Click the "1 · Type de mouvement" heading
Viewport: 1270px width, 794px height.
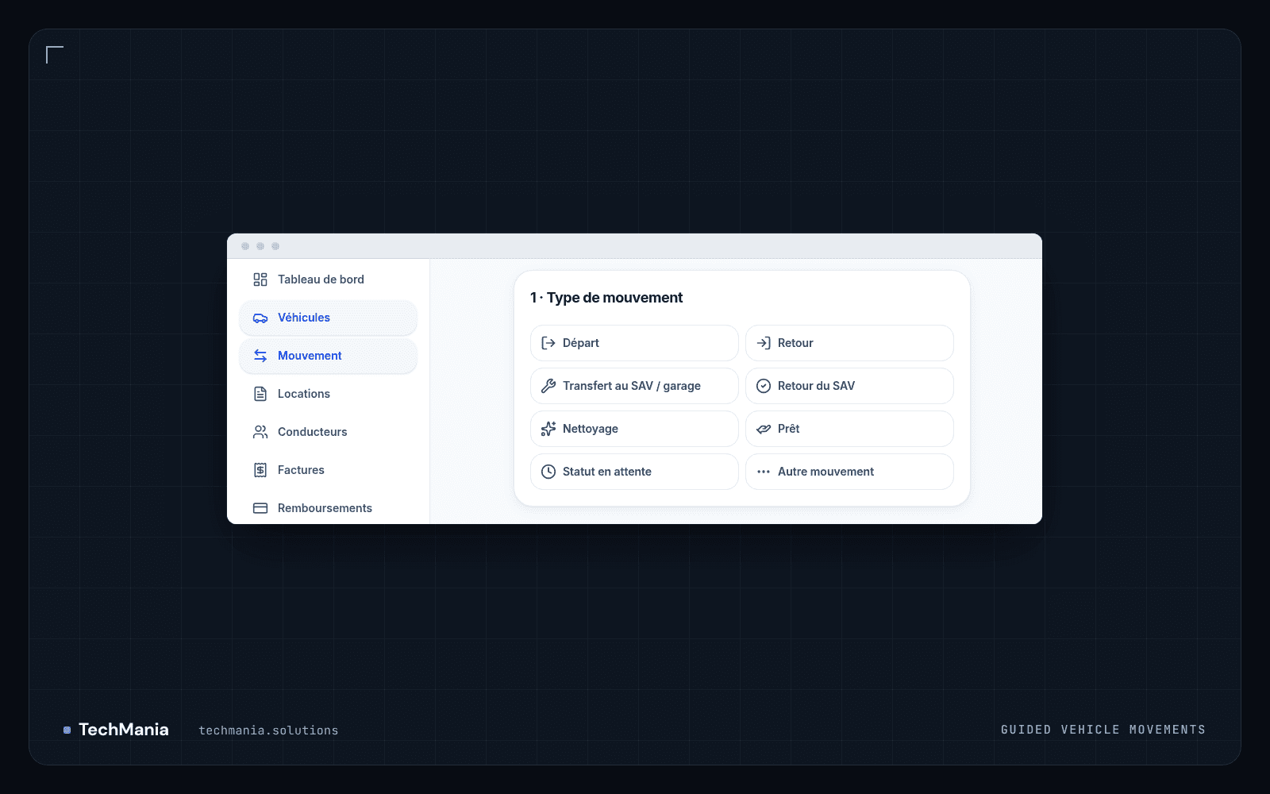[606, 298]
